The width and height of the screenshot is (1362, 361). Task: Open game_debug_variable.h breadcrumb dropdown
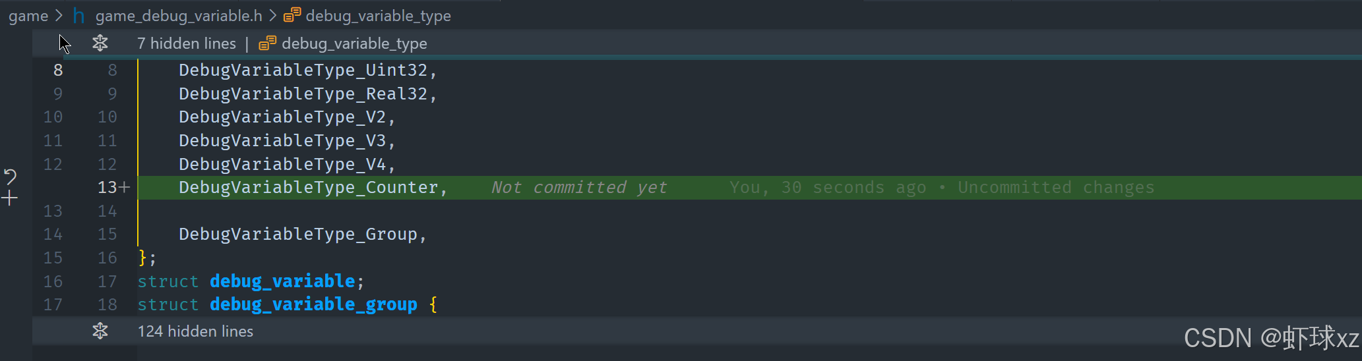(179, 16)
